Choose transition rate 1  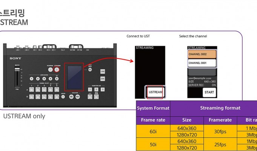[x=90, y=89]
